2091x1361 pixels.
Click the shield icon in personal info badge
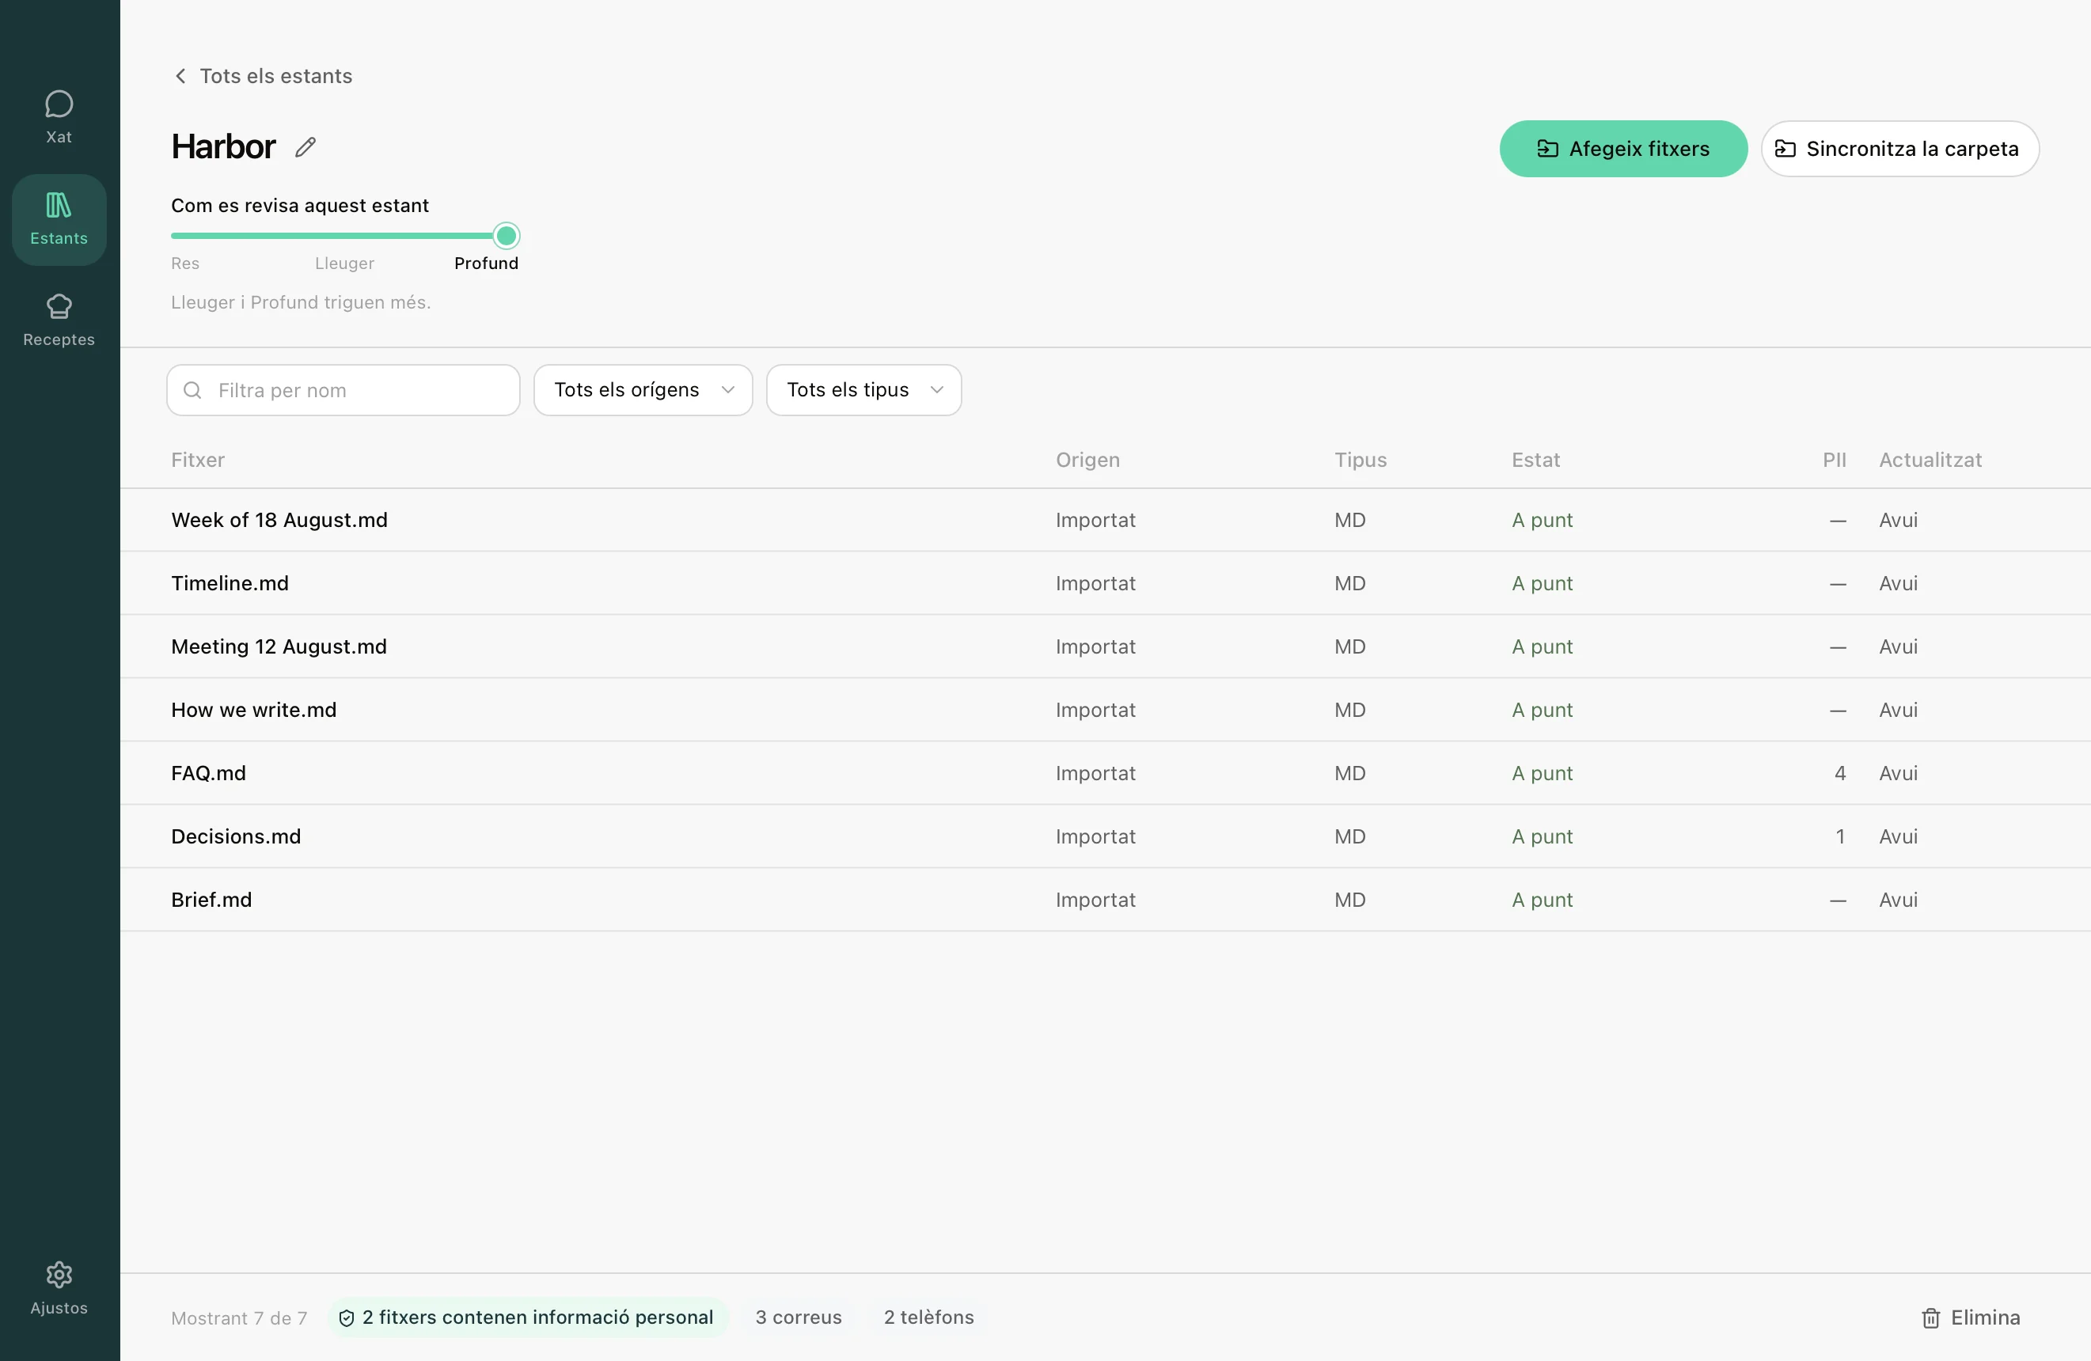pyautogui.click(x=346, y=1318)
